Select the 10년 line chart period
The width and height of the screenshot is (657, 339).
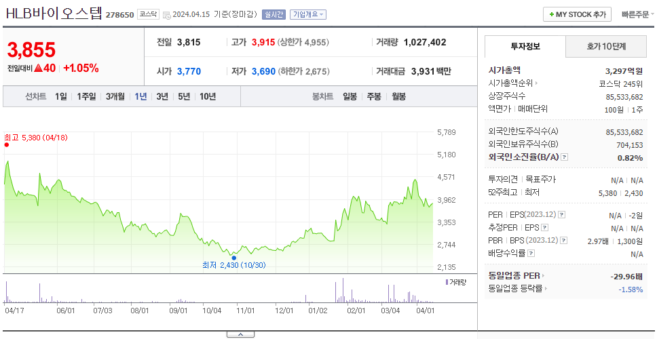(208, 97)
